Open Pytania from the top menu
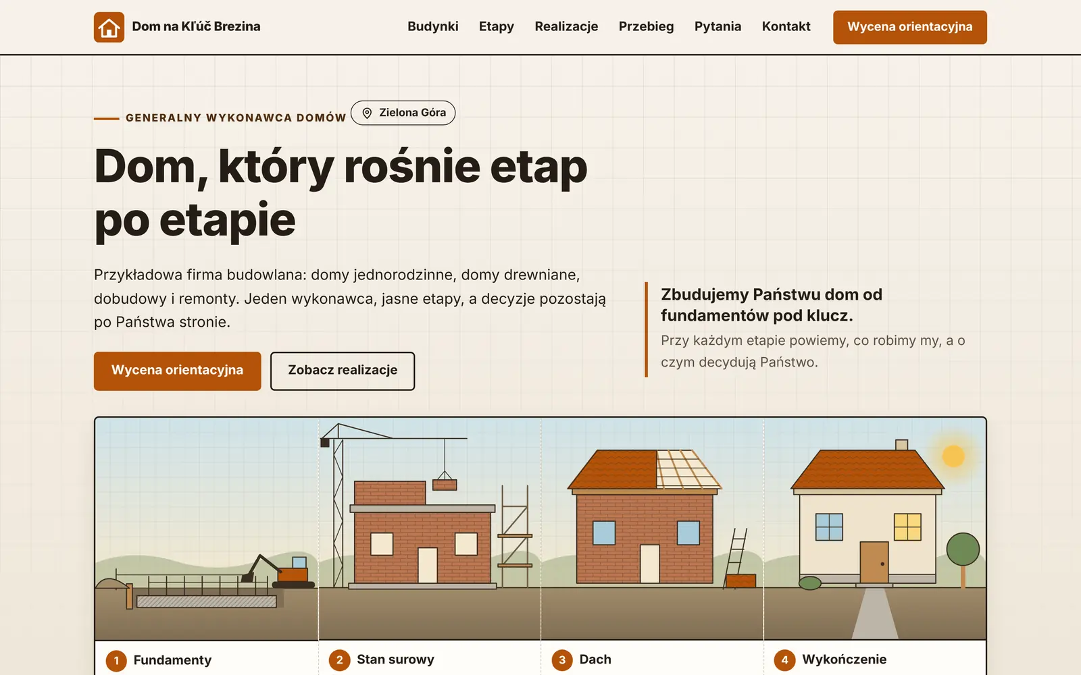Viewport: 1081px width, 675px height. coord(718,26)
